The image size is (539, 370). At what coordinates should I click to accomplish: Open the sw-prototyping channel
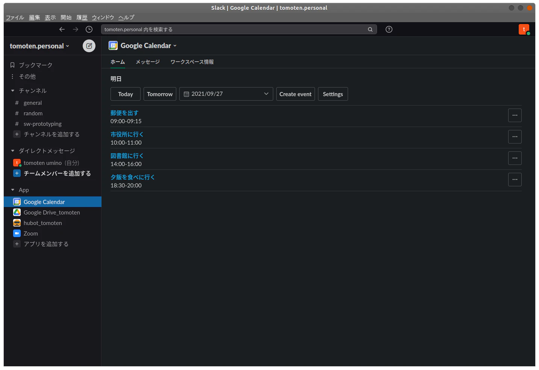point(42,124)
